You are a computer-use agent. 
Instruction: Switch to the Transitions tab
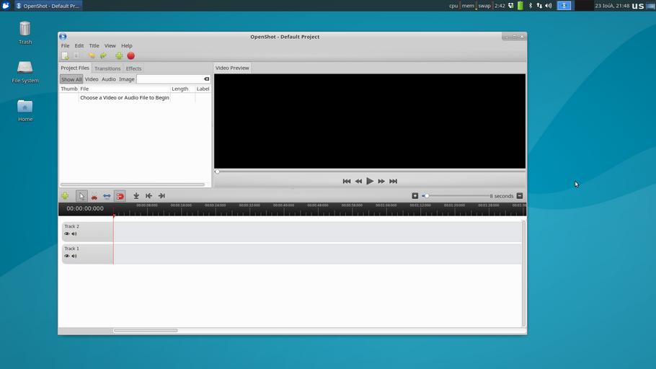107,68
